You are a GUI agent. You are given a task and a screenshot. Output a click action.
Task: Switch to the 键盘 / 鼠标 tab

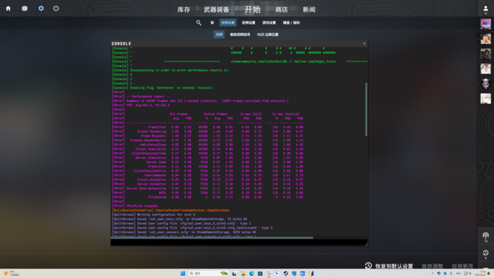[x=291, y=23]
